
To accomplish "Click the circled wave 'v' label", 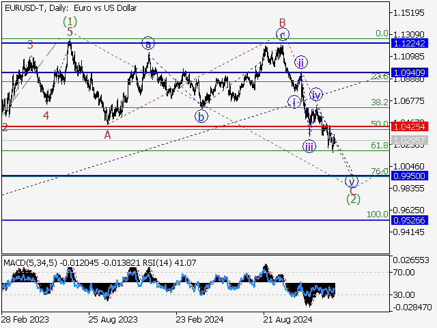I will pyautogui.click(x=352, y=182).
